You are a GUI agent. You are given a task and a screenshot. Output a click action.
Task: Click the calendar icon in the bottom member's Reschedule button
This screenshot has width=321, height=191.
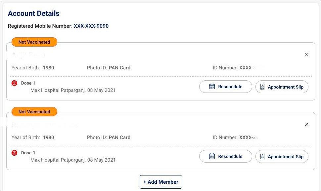pos(212,156)
